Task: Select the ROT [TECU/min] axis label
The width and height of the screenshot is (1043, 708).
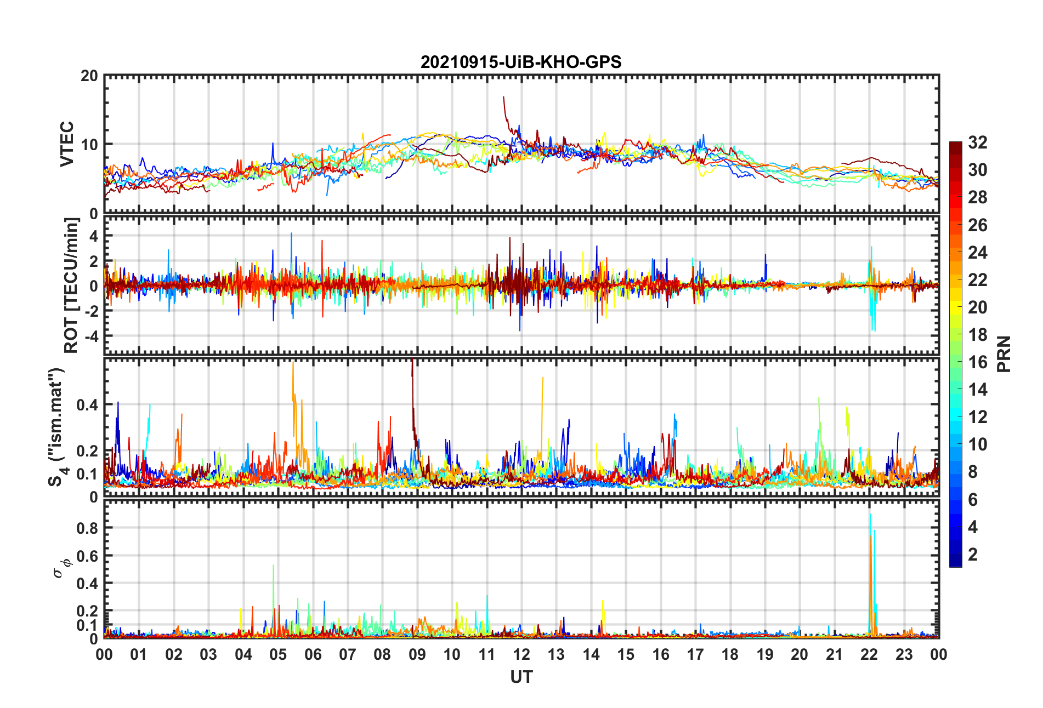Action: pos(71,286)
